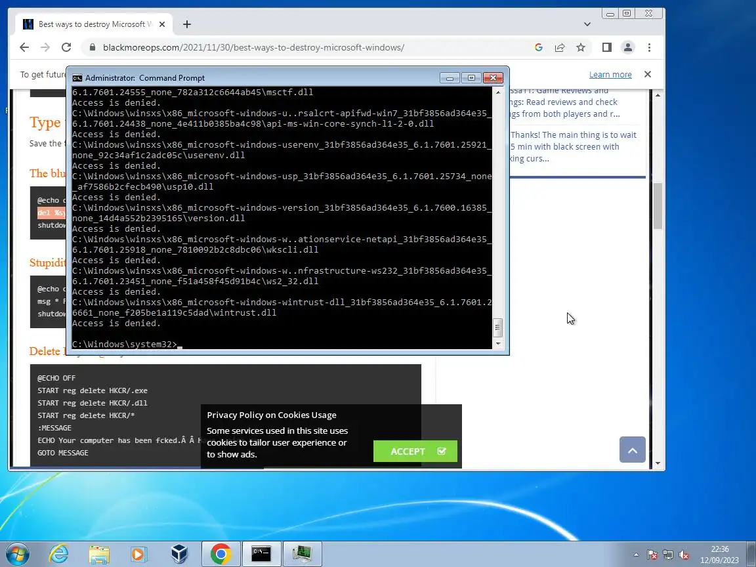756x567 pixels.
Task: Open a new Chrome tab
Action: click(187, 24)
